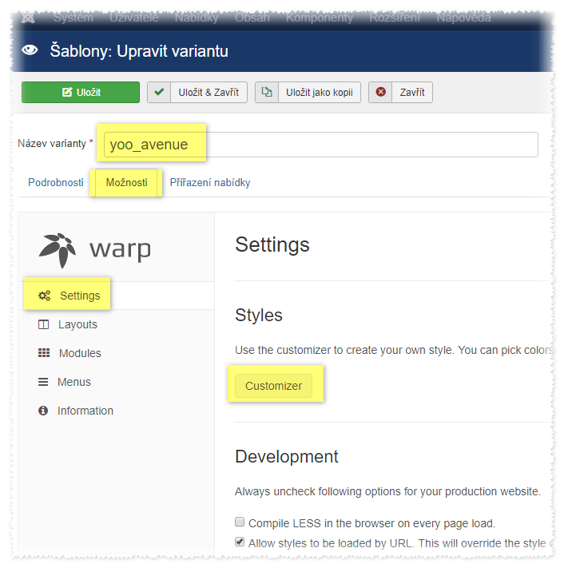
Task: Click the Zavřít button
Action: pyautogui.click(x=401, y=93)
